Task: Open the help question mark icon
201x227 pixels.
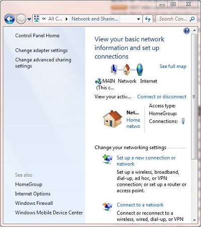Action: [186, 31]
